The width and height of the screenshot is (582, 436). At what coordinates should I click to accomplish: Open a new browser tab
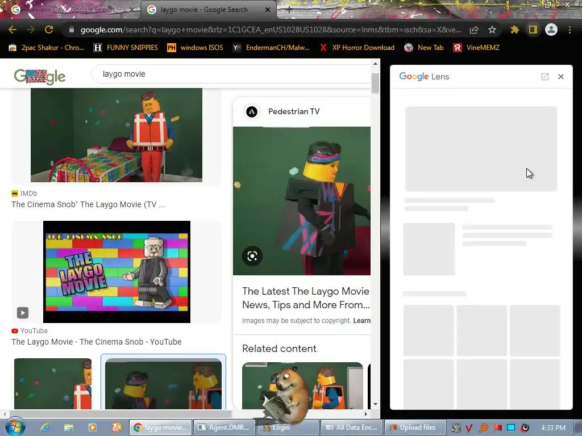[289, 10]
